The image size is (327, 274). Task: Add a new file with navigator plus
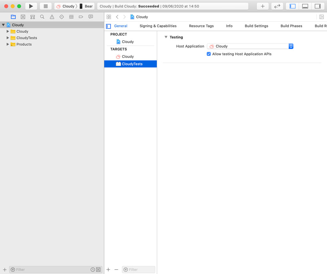coord(4,270)
